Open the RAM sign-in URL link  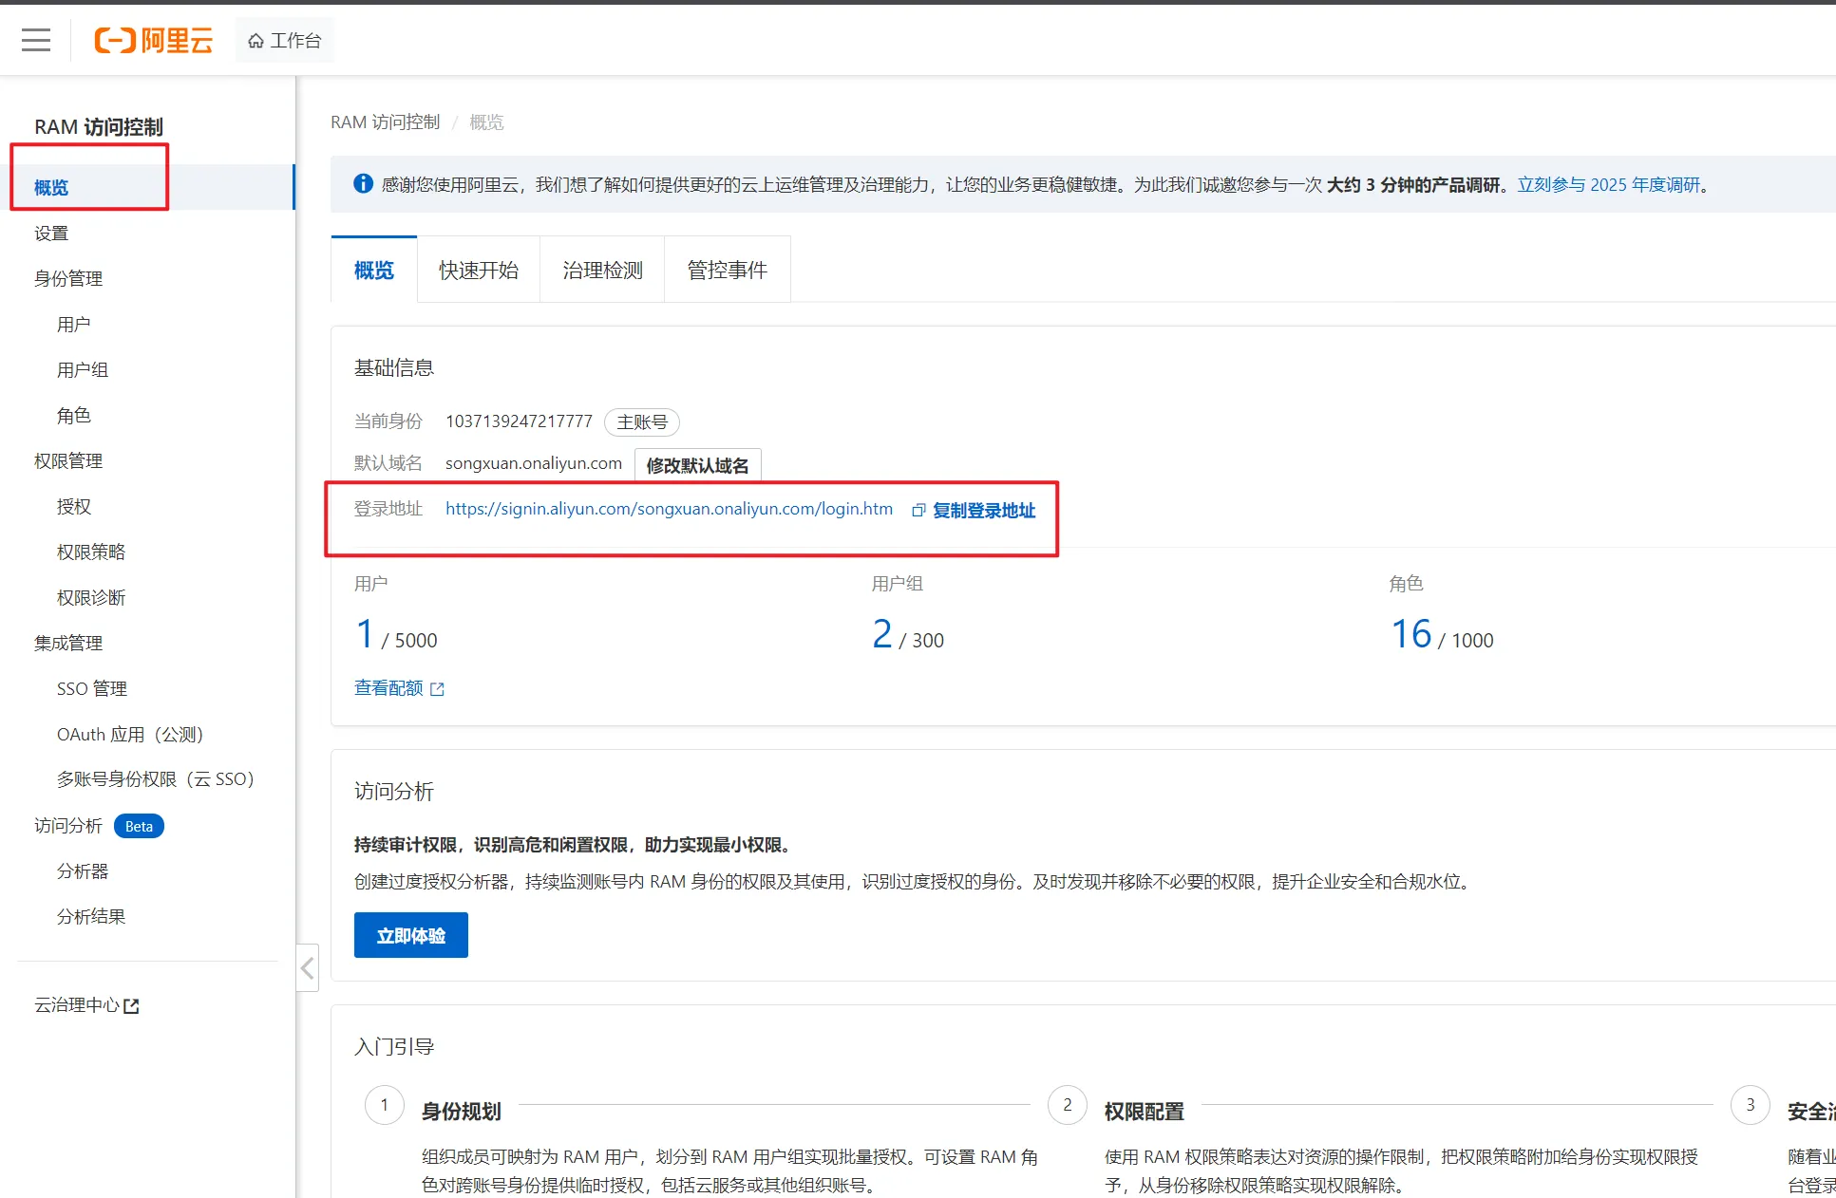pos(669,509)
